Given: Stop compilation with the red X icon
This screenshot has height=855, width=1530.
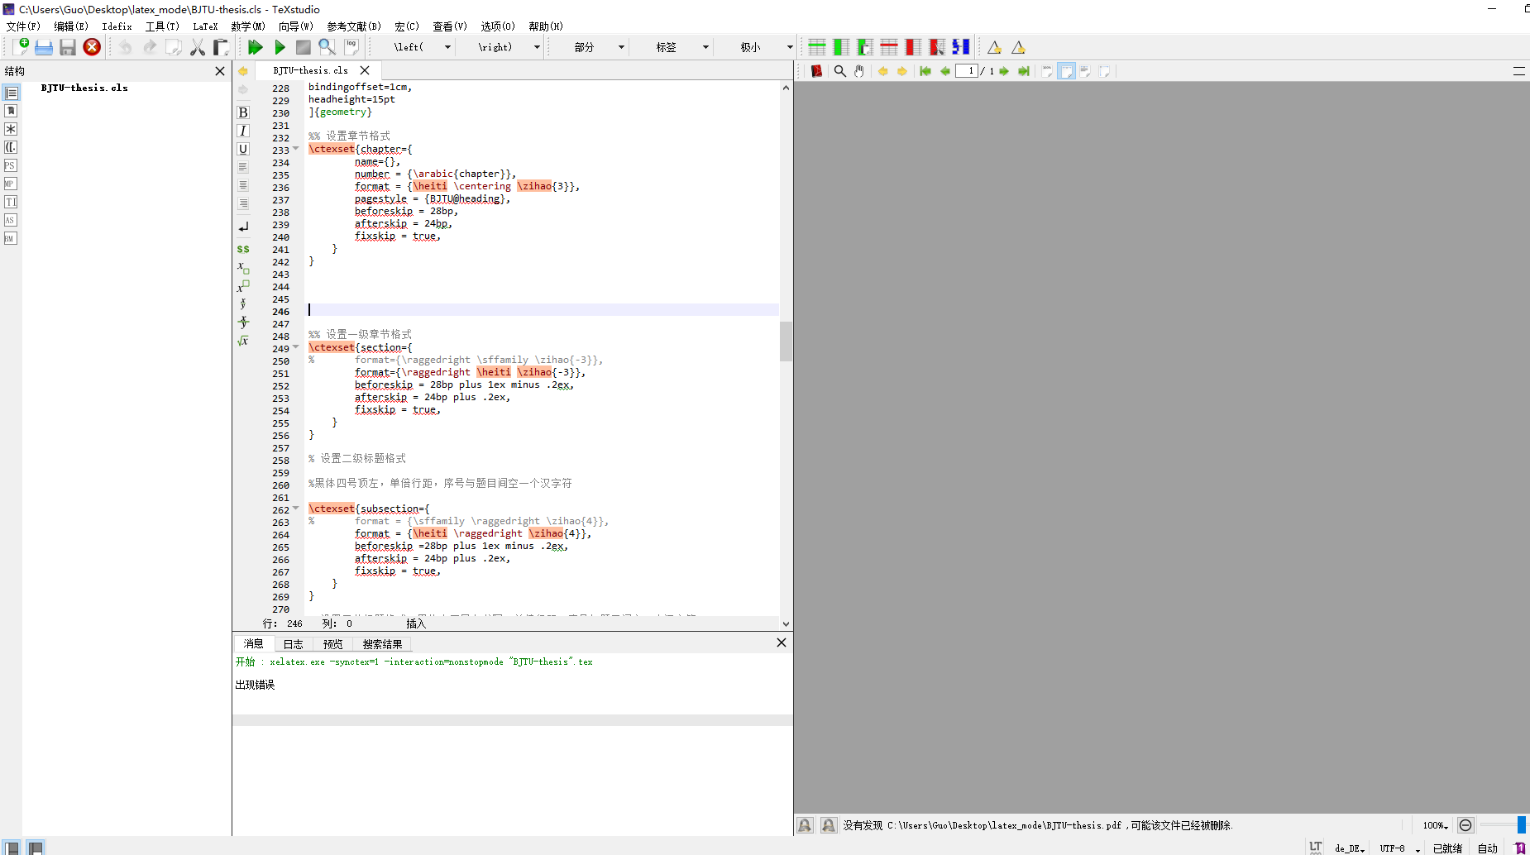Looking at the screenshot, I should click(92, 47).
